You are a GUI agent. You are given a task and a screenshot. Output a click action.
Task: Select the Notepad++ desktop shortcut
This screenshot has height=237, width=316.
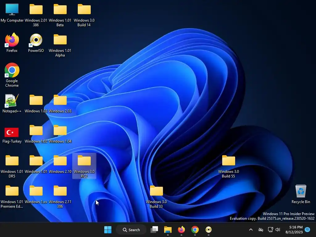12,104
